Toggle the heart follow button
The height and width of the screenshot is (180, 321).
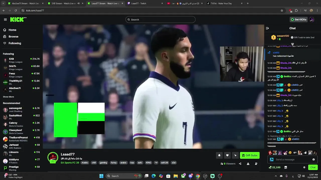tap(227, 155)
